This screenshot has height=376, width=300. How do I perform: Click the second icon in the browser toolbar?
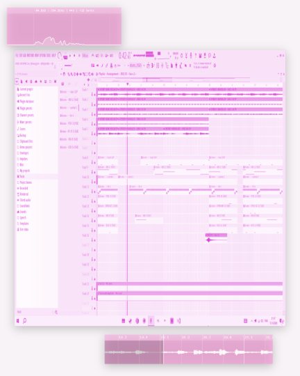22,81
